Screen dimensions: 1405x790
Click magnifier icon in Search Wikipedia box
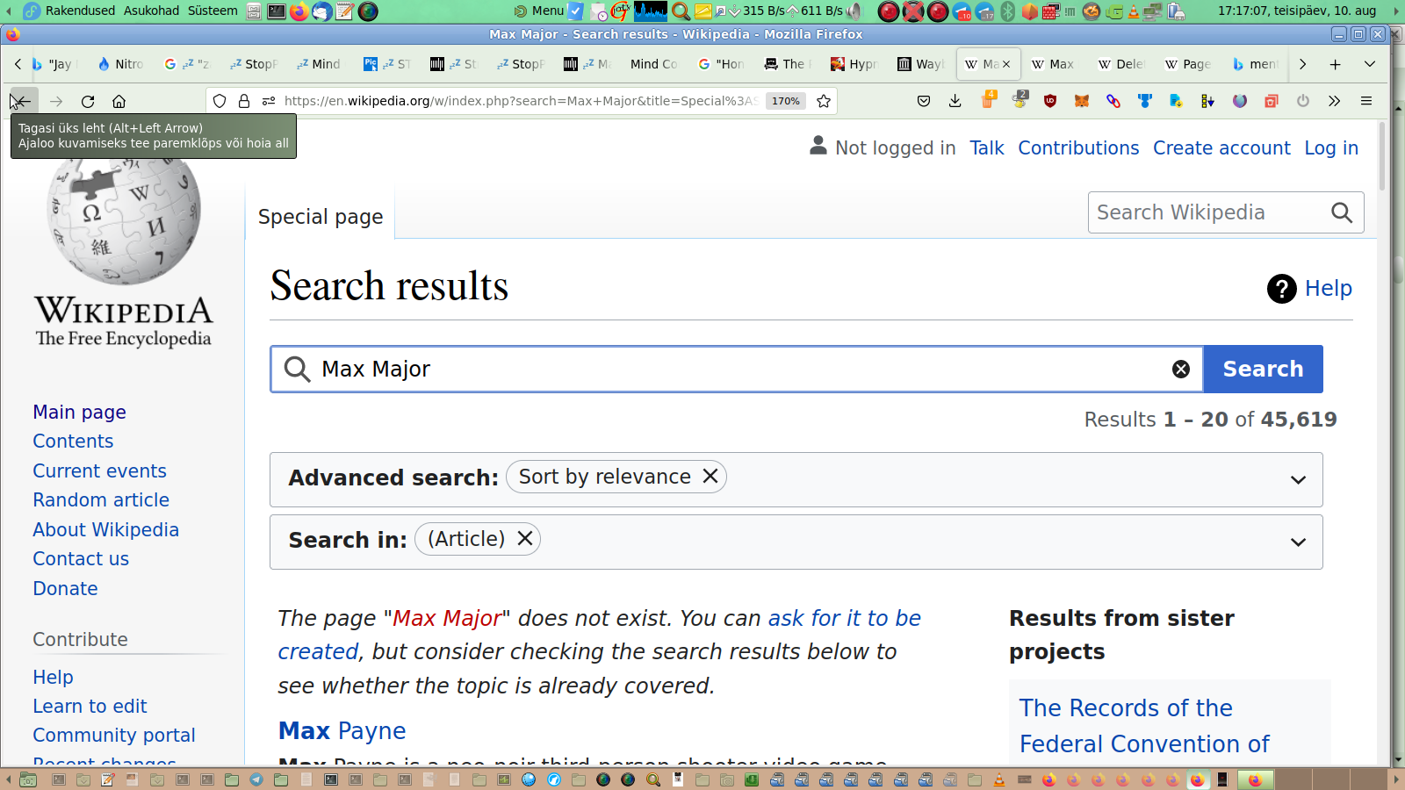pyautogui.click(x=1341, y=212)
